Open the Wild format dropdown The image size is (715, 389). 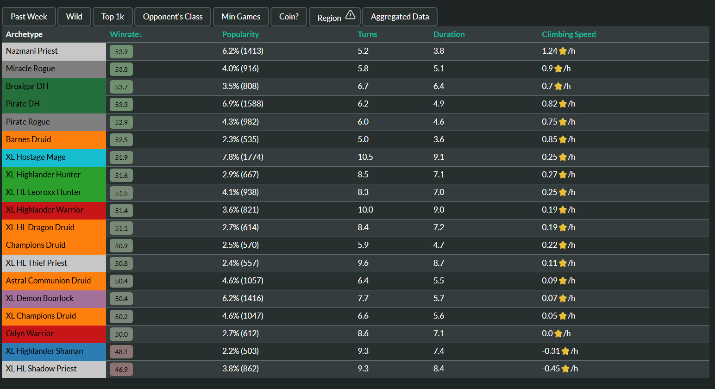coord(74,17)
